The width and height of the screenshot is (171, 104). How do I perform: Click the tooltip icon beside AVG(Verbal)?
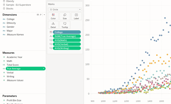pos(51,44)
